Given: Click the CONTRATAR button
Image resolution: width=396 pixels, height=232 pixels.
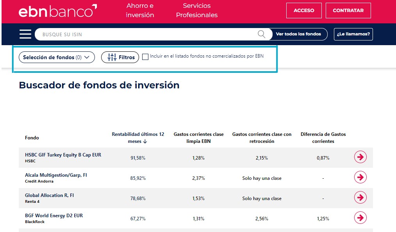Looking at the screenshot, I should pyautogui.click(x=348, y=11).
